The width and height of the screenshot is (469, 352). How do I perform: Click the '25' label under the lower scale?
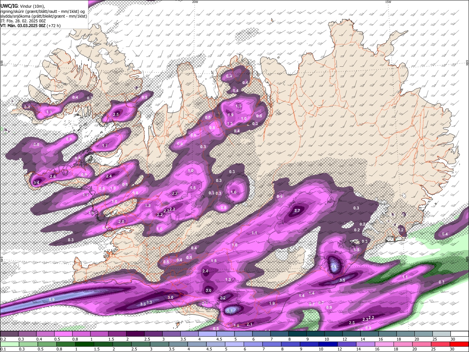tap(433, 349)
